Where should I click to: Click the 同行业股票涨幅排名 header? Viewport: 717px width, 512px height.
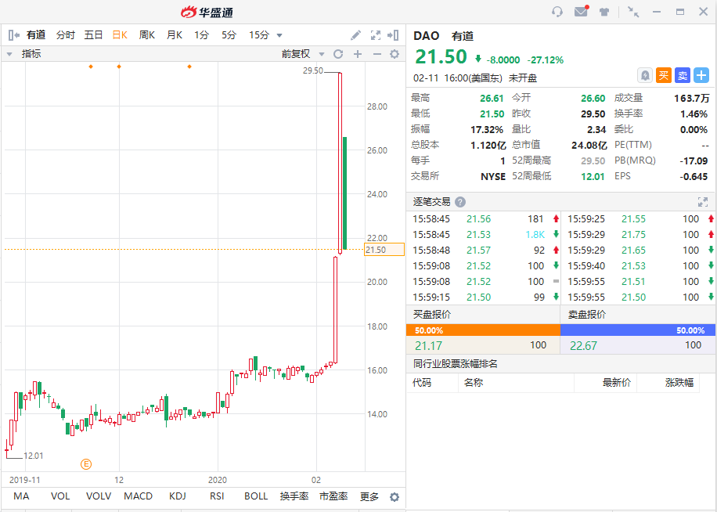pos(455,364)
